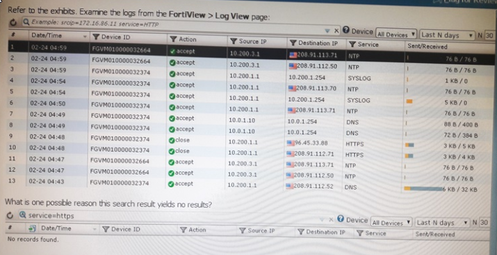
Task: Click column settings icon in lower table header
Action: click(x=33, y=228)
